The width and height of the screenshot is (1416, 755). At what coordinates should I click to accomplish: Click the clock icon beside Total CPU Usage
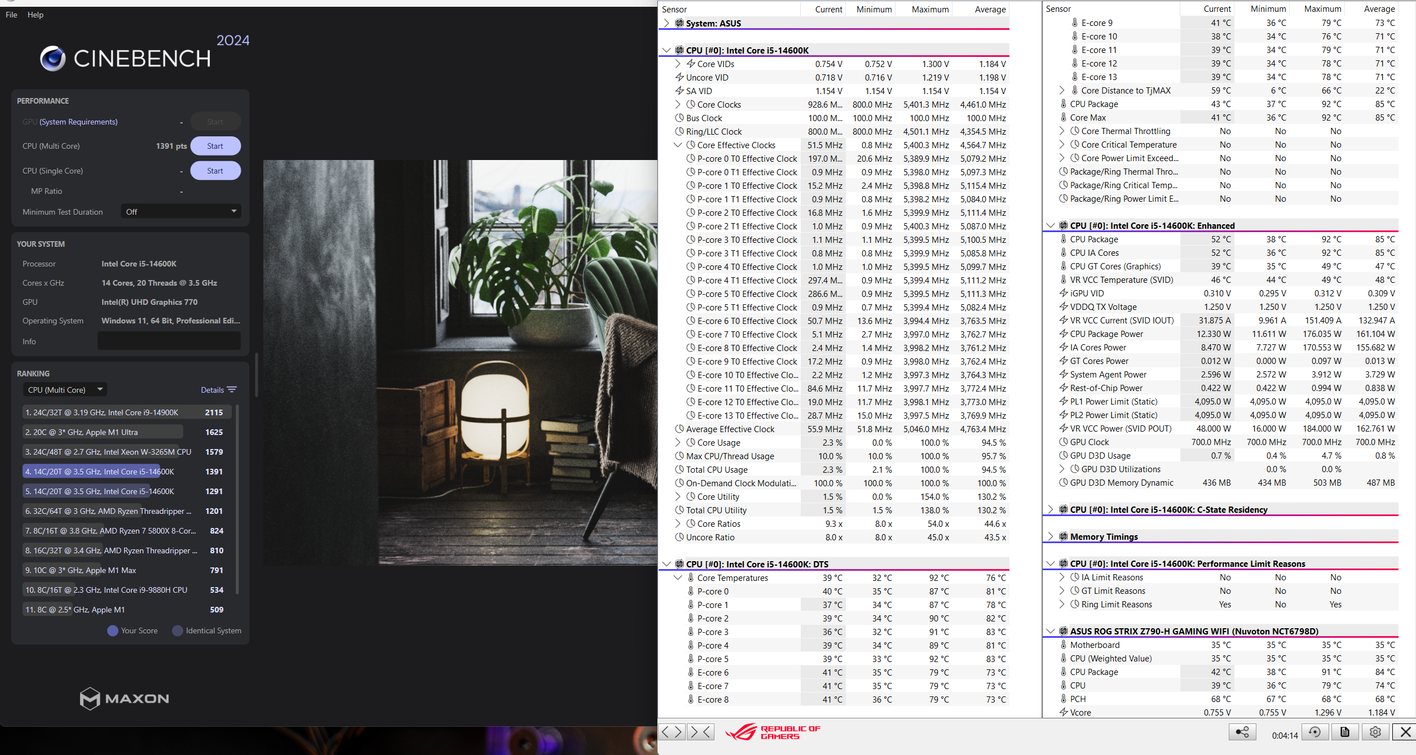tap(680, 469)
